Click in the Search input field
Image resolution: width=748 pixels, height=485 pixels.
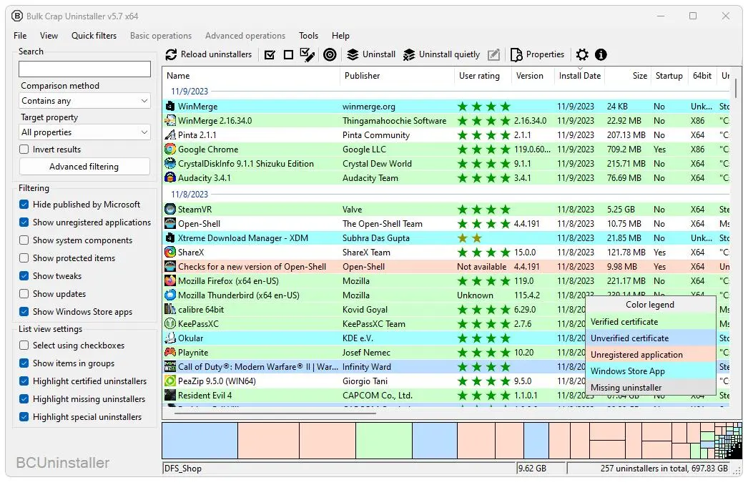85,69
